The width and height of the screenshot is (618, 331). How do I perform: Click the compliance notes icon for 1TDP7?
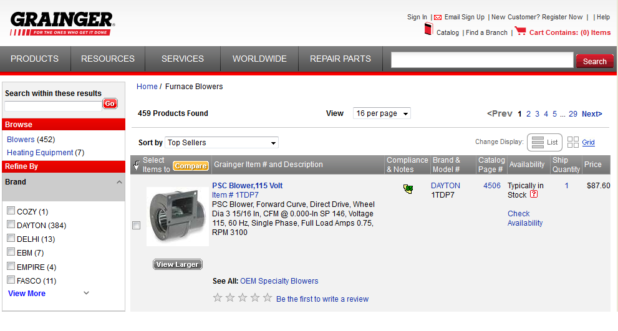(x=408, y=189)
